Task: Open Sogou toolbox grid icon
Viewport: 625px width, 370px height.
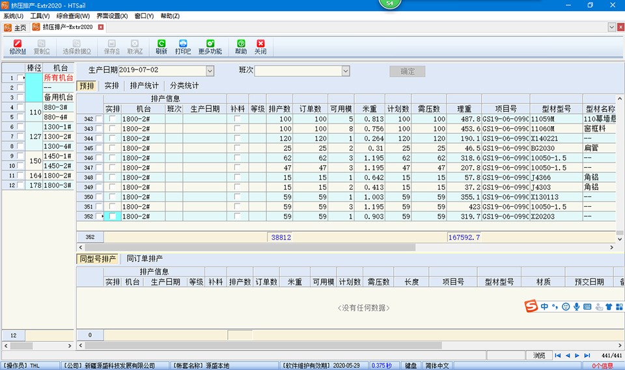Action: click(619, 307)
